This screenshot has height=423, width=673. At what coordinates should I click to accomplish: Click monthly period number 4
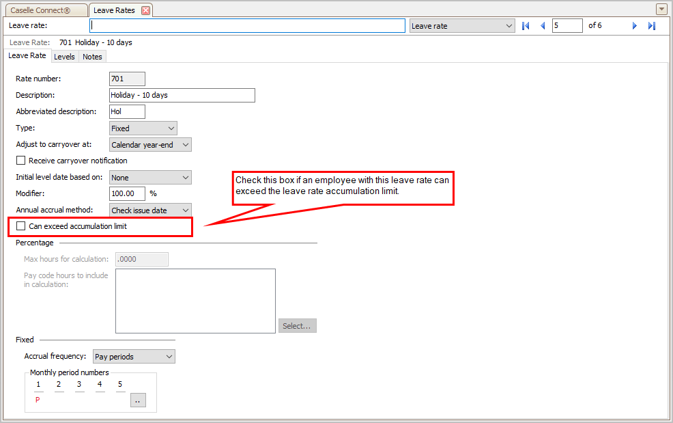100,384
